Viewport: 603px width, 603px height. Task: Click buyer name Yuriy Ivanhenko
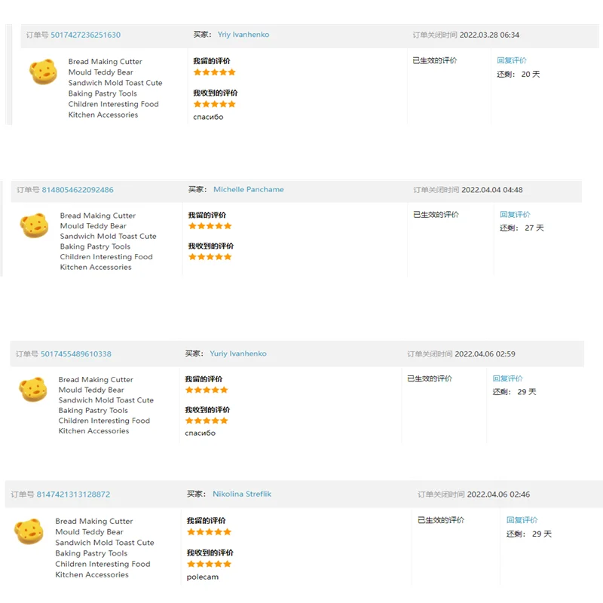(238, 354)
